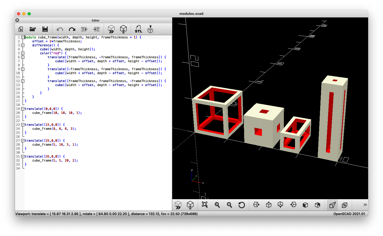Image resolution: width=383 pixels, height=236 pixels.
Task: Reset the view in the viewer toolbar
Action: click(x=241, y=205)
